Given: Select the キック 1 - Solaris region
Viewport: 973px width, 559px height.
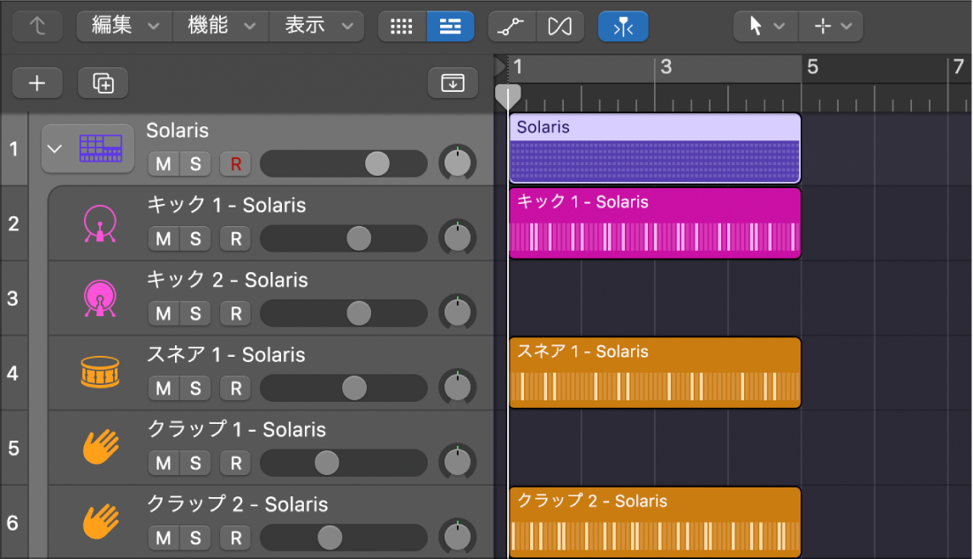Looking at the screenshot, I should pyautogui.click(x=654, y=223).
